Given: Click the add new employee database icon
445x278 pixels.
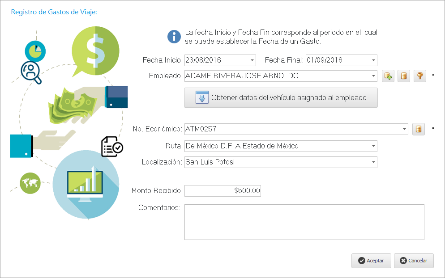Looking at the screenshot, I should coord(388,76).
